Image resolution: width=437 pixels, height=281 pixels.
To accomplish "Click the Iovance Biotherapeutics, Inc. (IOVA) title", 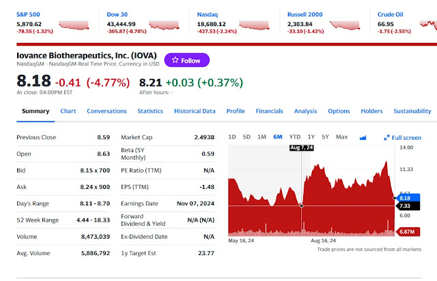I will pos(87,55).
